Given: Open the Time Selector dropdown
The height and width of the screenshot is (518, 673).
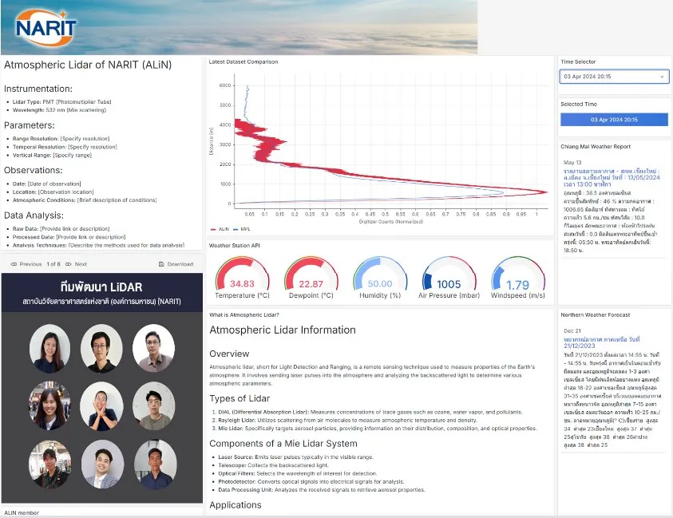Looking at the screenshot, I should click(614, 77).
